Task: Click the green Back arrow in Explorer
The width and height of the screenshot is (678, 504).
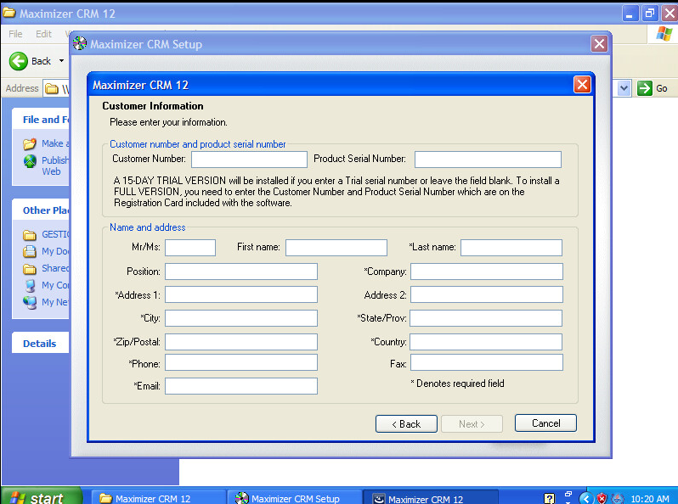Action: tap(19, 61)
